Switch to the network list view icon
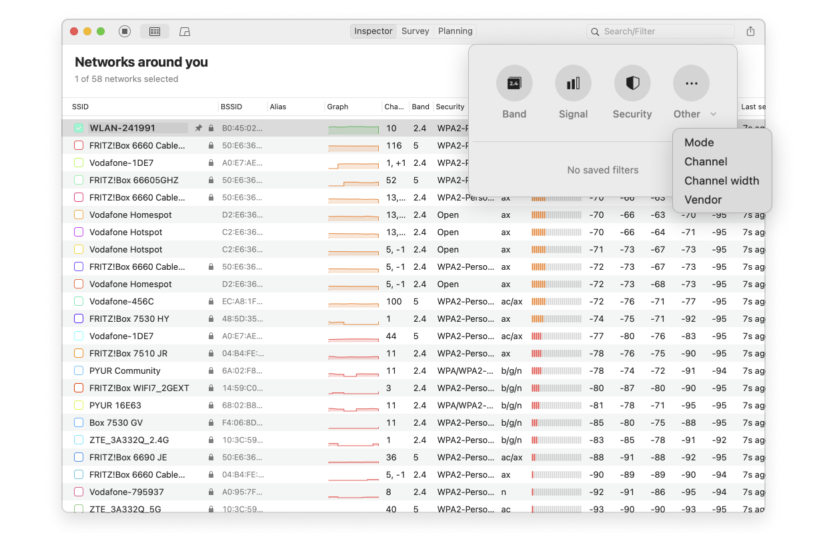Image resolution: width=827 pixels, height=533 pixels. pyautogui.click(x=154, y=31)
